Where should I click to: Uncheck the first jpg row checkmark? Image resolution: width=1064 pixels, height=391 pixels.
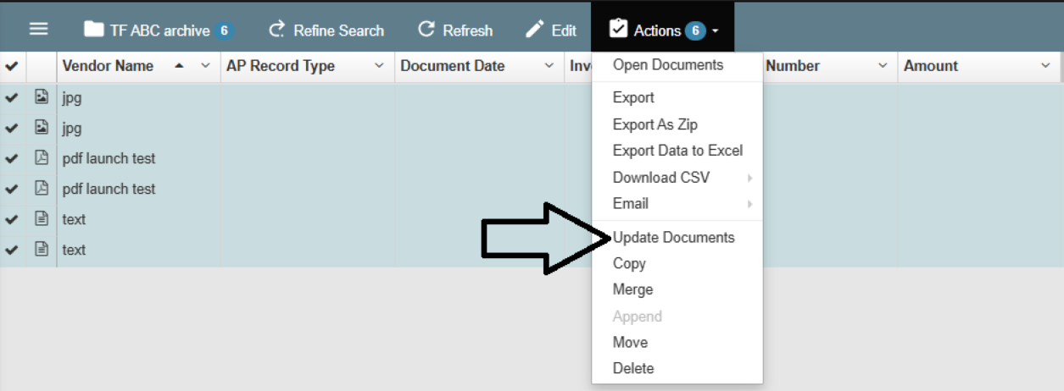click(12, 98)
